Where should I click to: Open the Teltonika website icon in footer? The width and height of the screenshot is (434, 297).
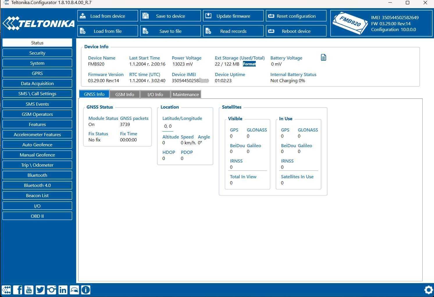(6, 290)
